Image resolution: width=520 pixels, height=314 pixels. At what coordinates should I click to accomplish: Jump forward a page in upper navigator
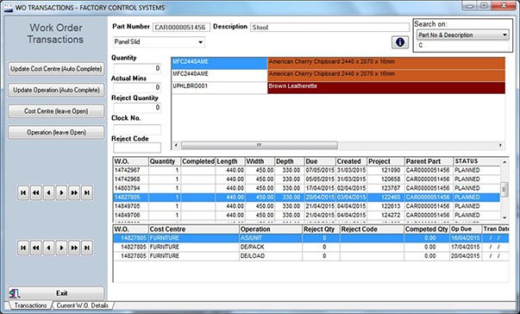tap(74, 192)
